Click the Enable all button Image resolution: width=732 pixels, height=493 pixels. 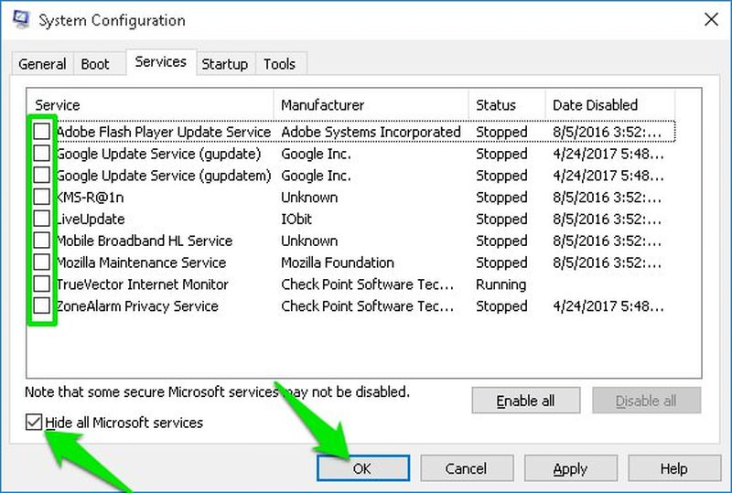tap(525, 401)
